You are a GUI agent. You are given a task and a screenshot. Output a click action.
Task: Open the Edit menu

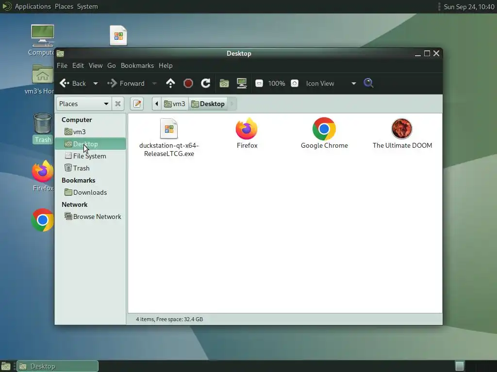tap(78, 65)
